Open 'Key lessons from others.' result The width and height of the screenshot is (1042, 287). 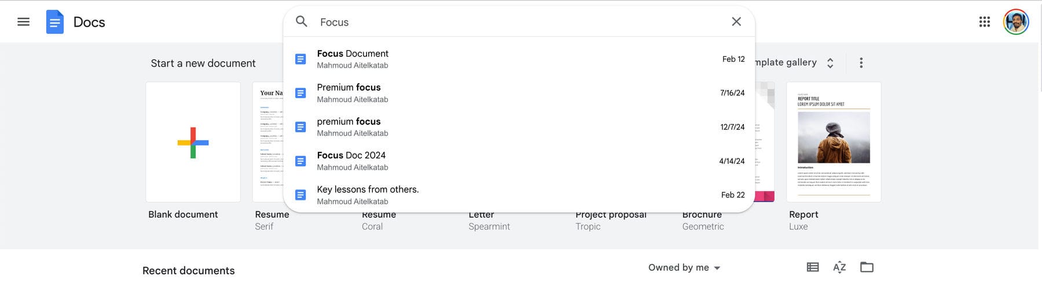519,195
